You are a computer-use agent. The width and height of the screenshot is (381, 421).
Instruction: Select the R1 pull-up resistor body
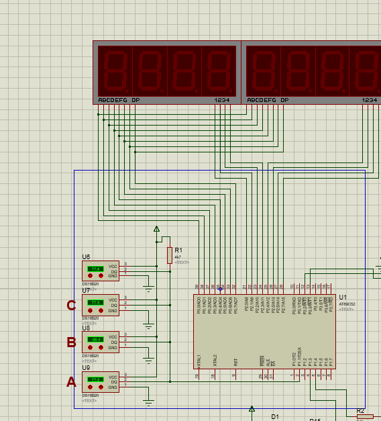tap(170, 255)
